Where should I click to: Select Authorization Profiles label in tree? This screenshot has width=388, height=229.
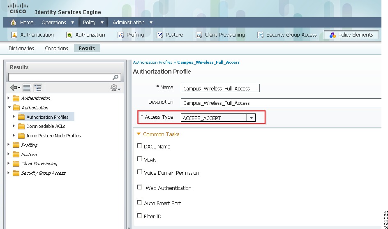(47, 117)
